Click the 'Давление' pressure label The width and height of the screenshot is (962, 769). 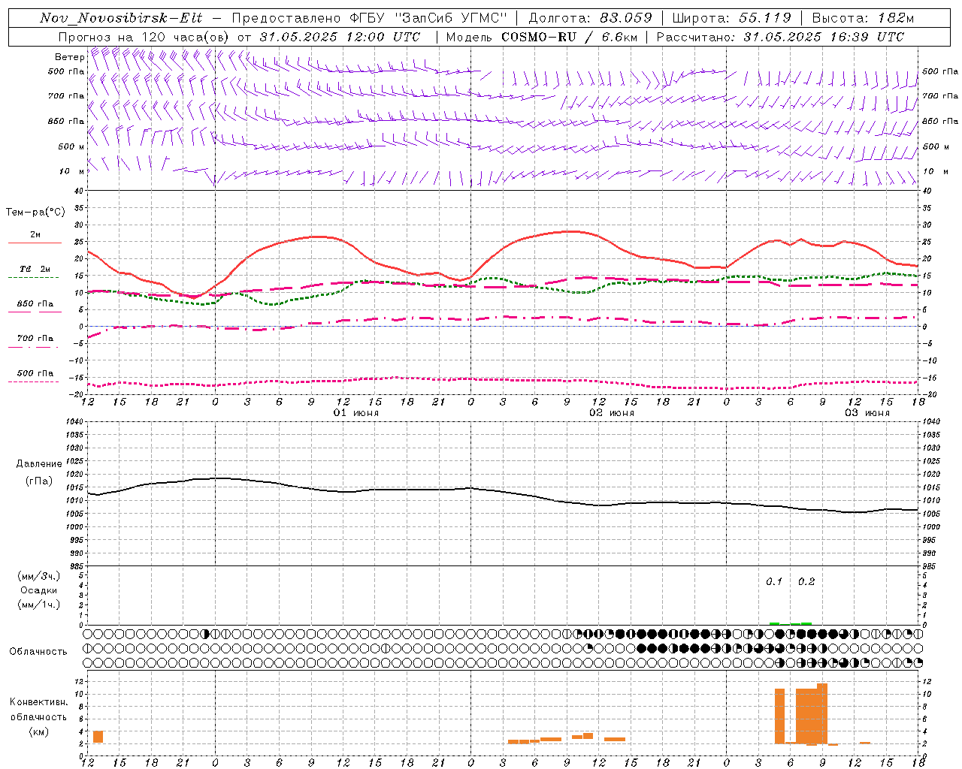pyautogui.click(x=39, y=464)
